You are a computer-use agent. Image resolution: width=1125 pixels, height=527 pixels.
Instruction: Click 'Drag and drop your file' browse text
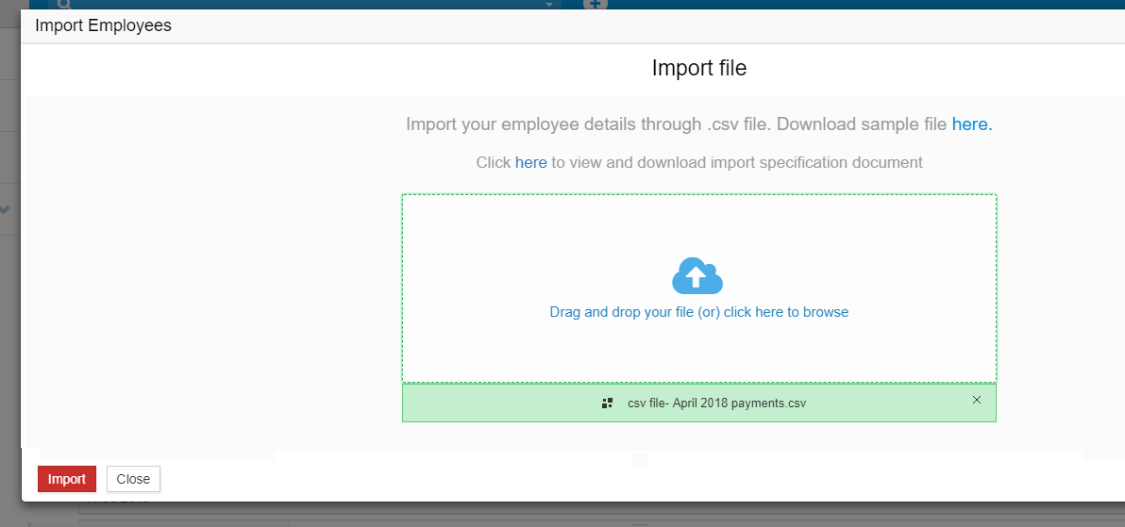(698, 312)
